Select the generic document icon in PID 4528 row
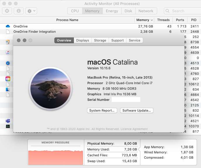The height and width of the screenshot is (168, 201). tap(8, 68)
